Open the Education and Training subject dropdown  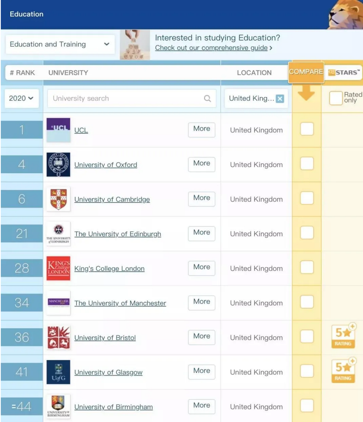click(60, 44)
